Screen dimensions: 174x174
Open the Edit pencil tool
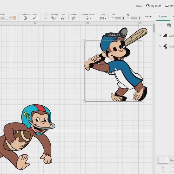[x=34, y=18]
